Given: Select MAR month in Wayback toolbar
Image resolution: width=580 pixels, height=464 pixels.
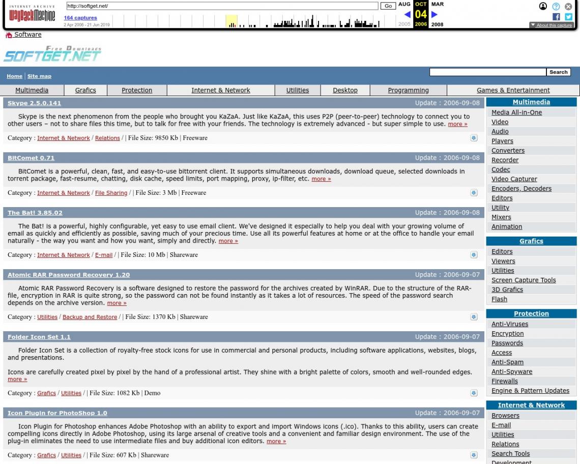Looking at the screenshot, I should point(438,4).
